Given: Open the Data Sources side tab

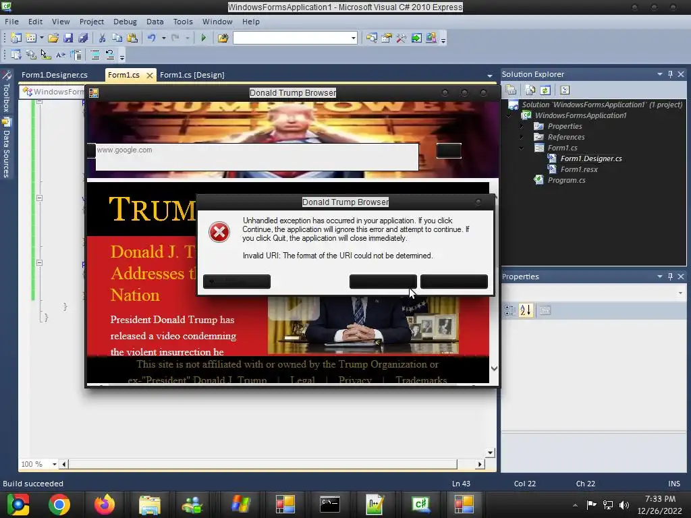Looking at the screenshot, I should (x=6, y=148).
